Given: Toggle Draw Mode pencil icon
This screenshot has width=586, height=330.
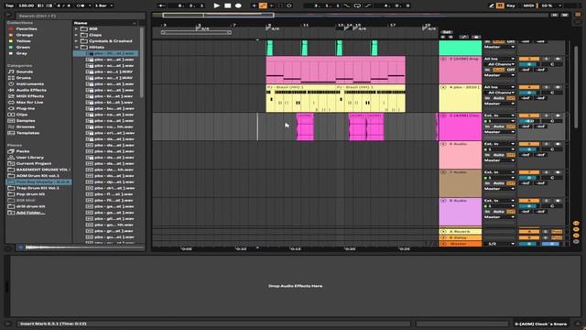Looking at the screenshot, I should coord(492,5).
